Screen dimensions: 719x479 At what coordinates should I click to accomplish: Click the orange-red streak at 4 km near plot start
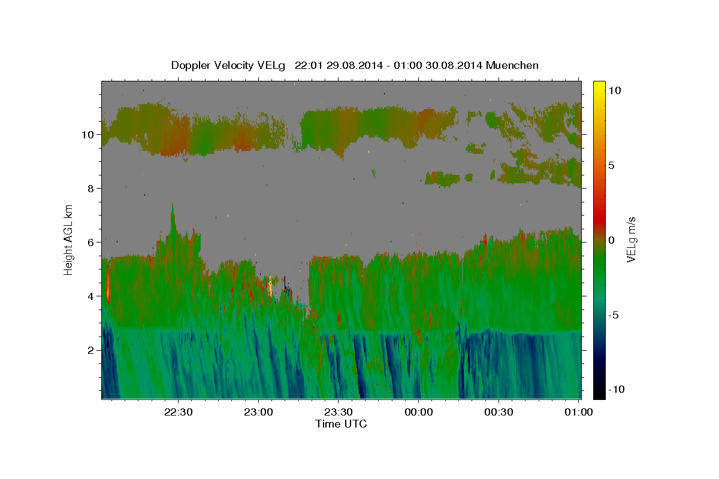point(108,286)
